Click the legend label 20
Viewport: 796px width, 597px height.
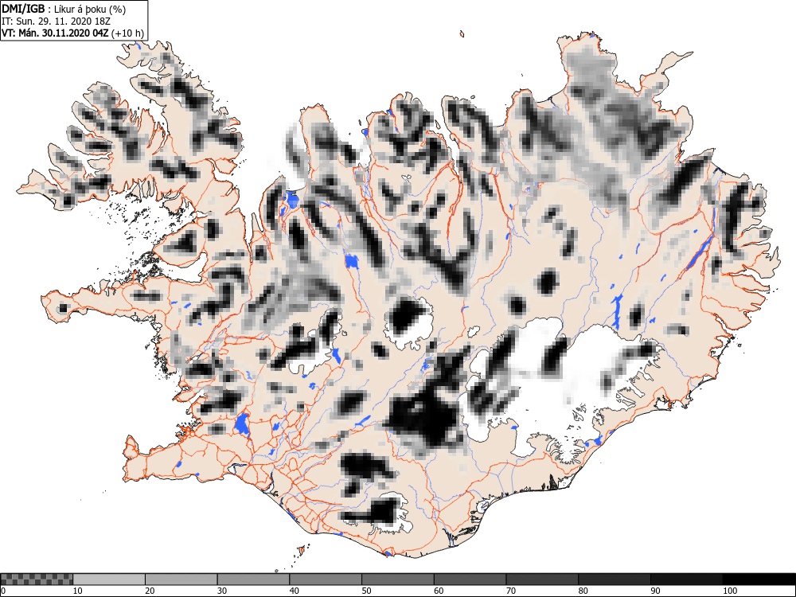click(150, 591)
